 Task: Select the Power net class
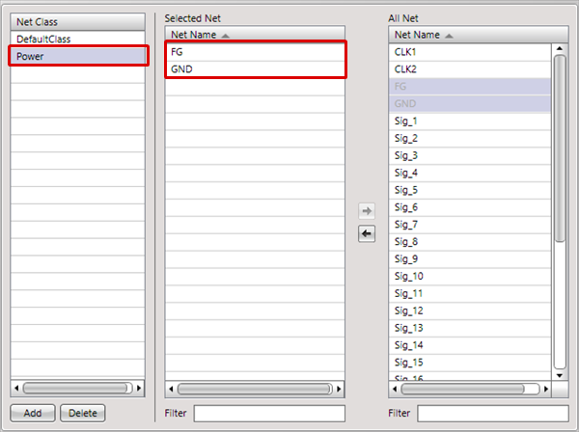(x=77, y=56)
